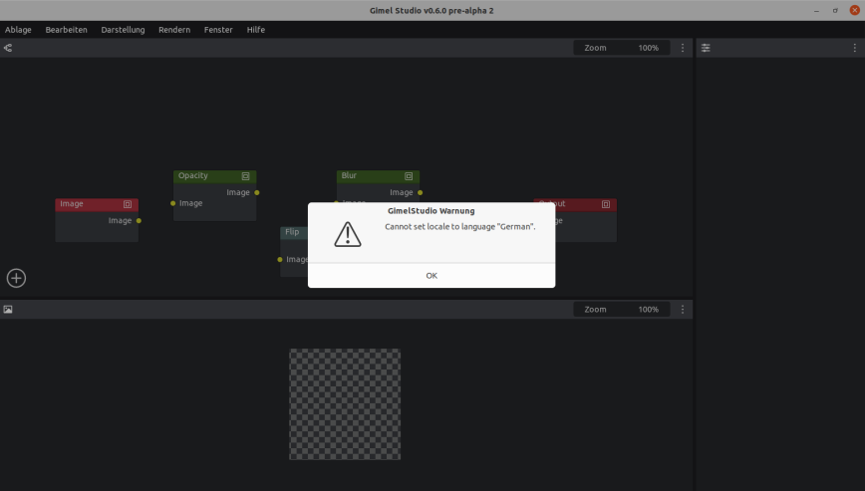
Task: Open the Darstellung menu
Action: (123, 30)
